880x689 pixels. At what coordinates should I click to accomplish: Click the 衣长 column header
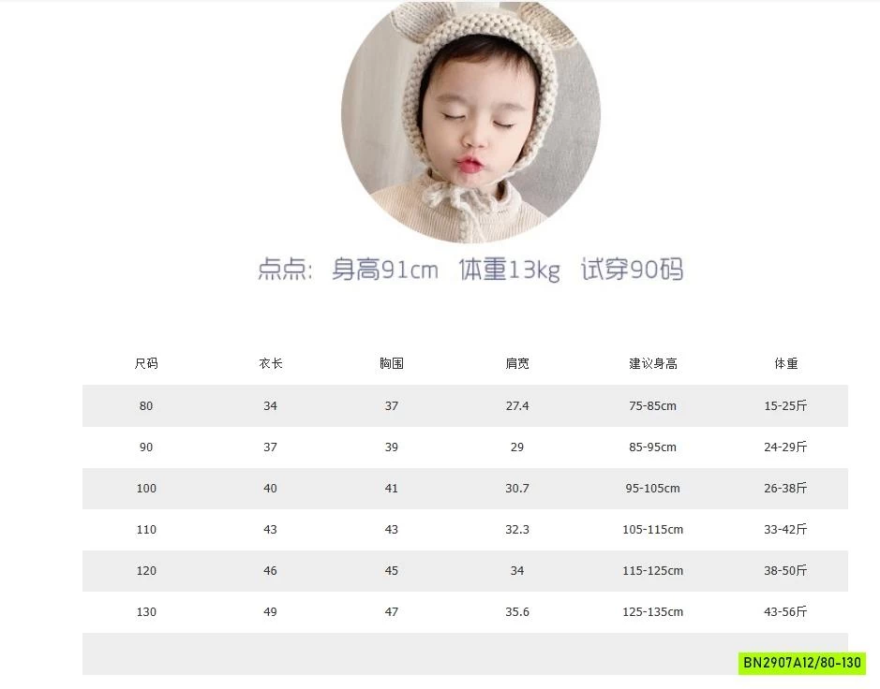(x=270, y=363)
